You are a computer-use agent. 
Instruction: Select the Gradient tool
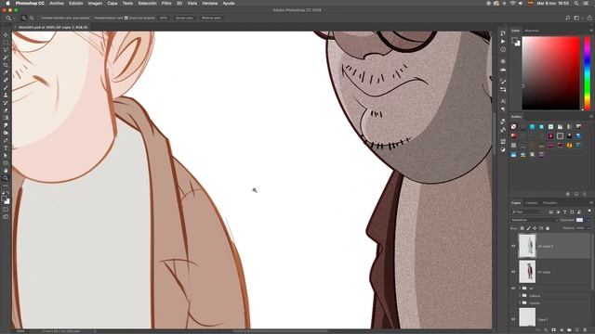[x=6, y=118]
